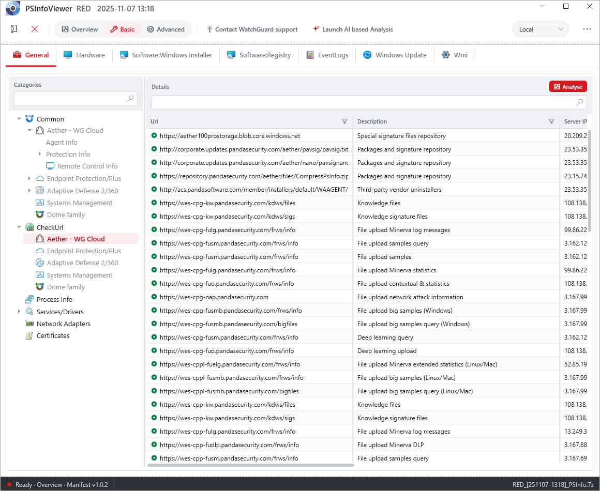Click the red Analyse button
600x491 pixels.
pos(568,87)
